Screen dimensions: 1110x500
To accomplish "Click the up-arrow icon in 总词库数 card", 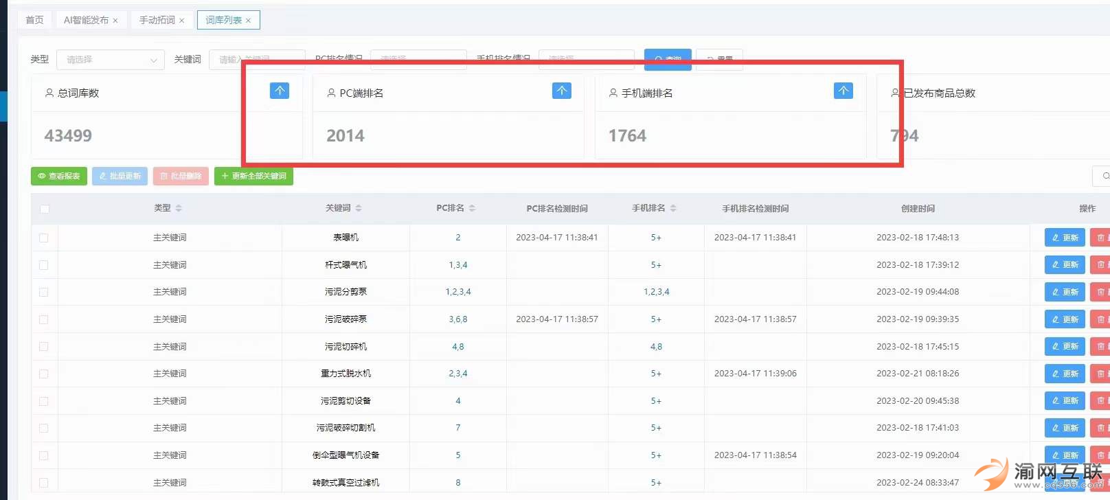I will pos(280,91).
